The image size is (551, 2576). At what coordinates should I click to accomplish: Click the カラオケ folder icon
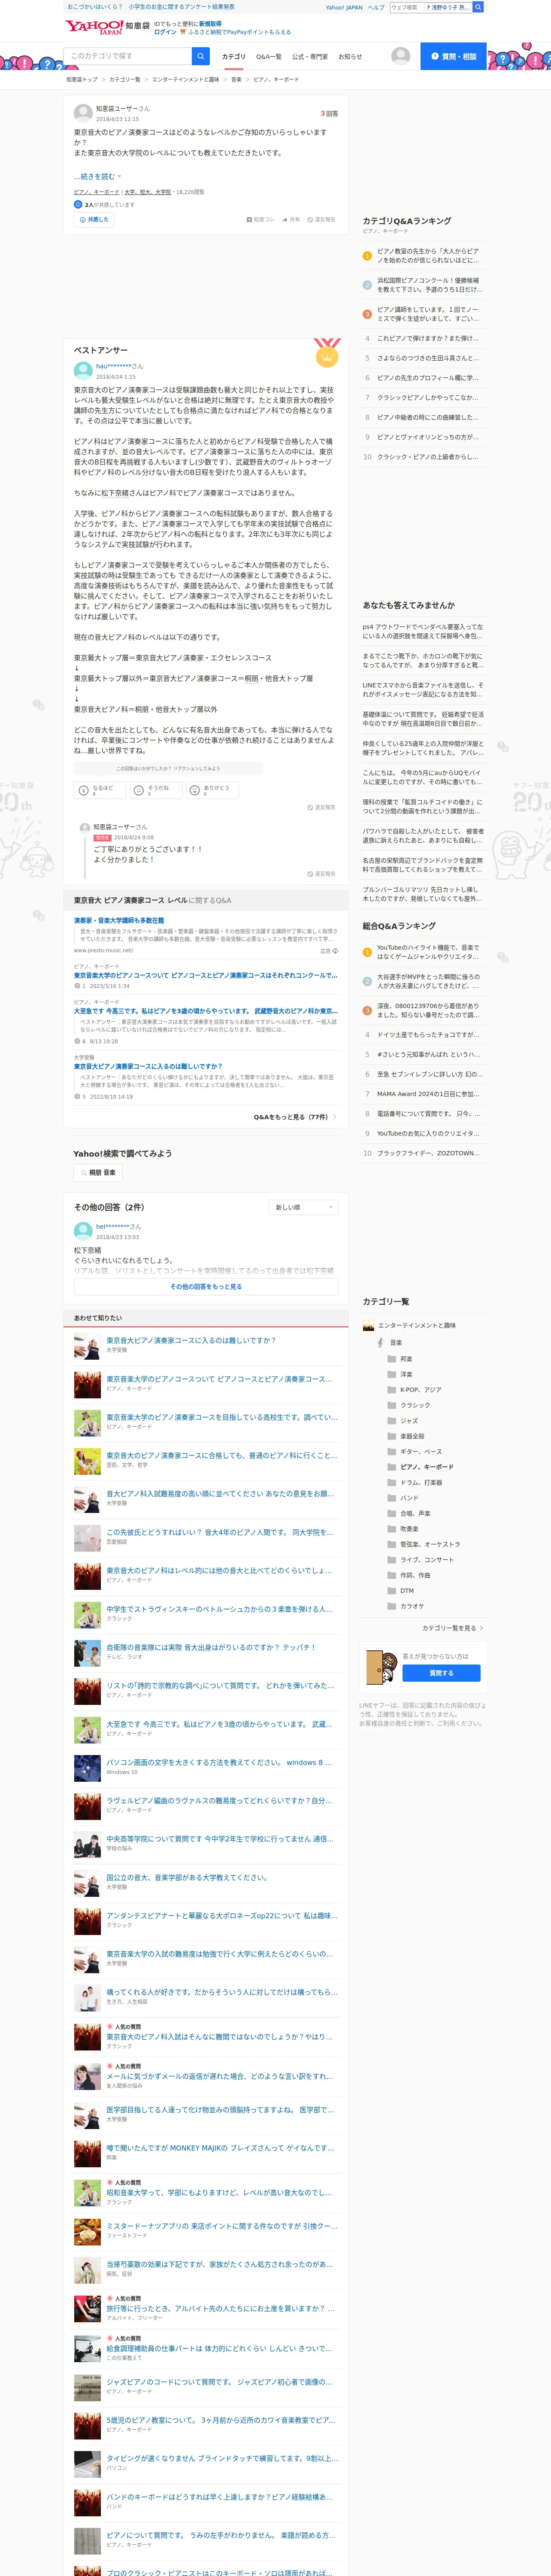[391, 1606]
